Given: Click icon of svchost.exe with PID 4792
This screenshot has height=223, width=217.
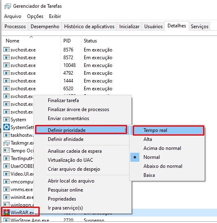Looking at the screenshot, I should coord(7,73).
